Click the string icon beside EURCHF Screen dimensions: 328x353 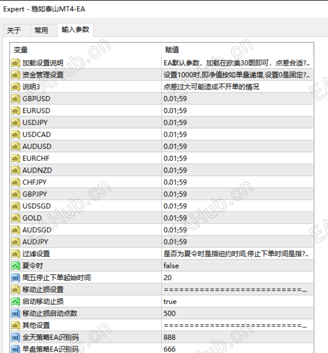pos(15,158)
